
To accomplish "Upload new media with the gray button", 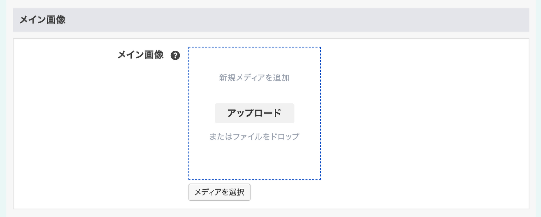I will [x=254, y=113].
